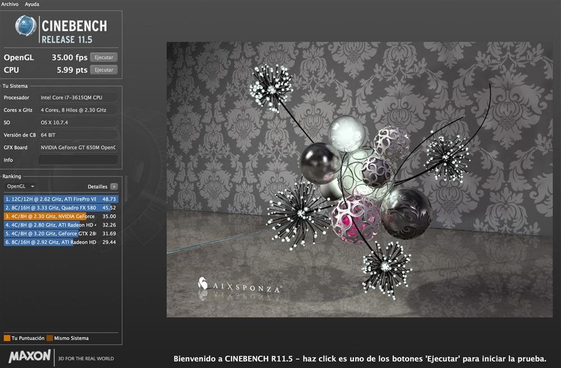Click the MAXON logo
Viewport: 561px width, 368px height.
pos(30,357)
